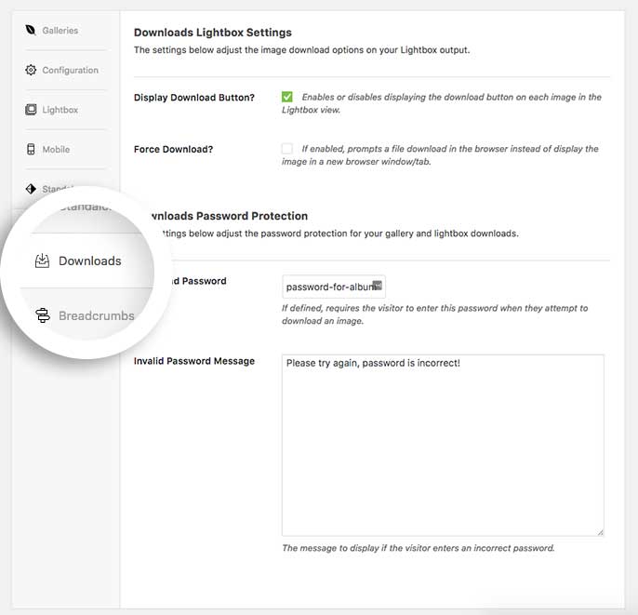Image resolution: width=638 pixels, height=615 pixels.
Task: Click the Downloads tray icon
Action: [42, 261]
